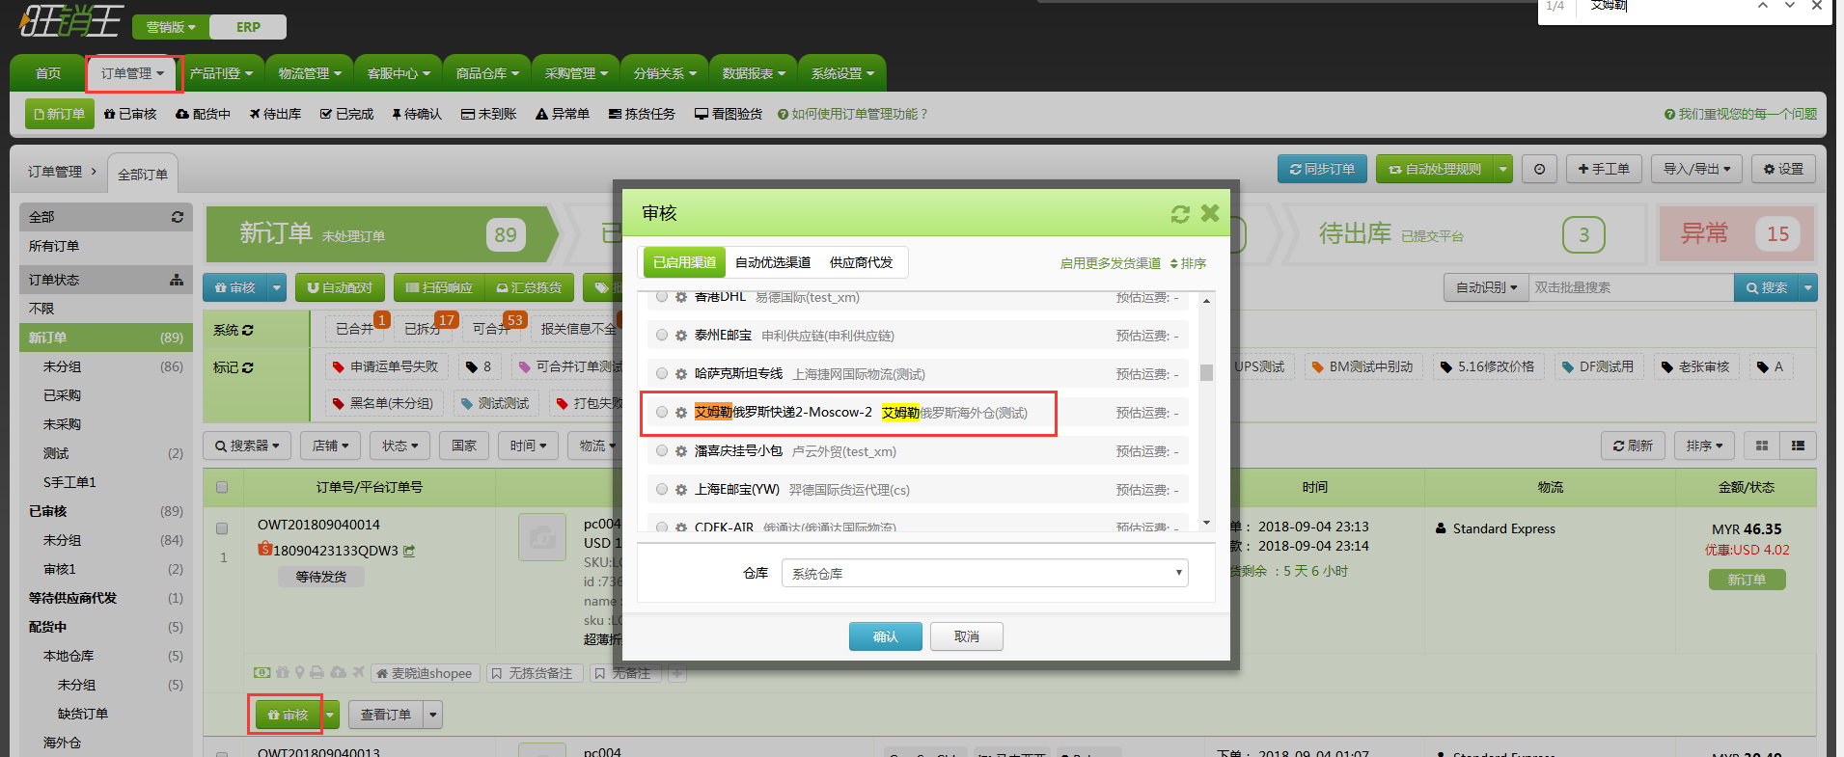This screenshot has width=1844, height=757.
Task: Open 店铺 filter dropdown
Action: [331, 446]
